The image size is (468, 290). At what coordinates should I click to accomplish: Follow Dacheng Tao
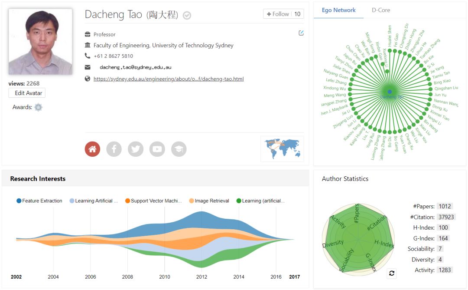tap(278, 14)
